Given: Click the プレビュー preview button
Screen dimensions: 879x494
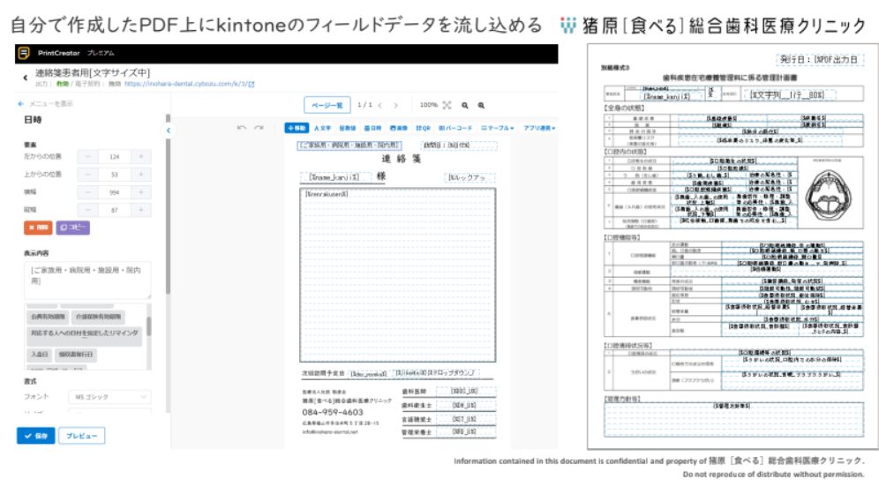Looking at the screenshot, I should [82, 436].
